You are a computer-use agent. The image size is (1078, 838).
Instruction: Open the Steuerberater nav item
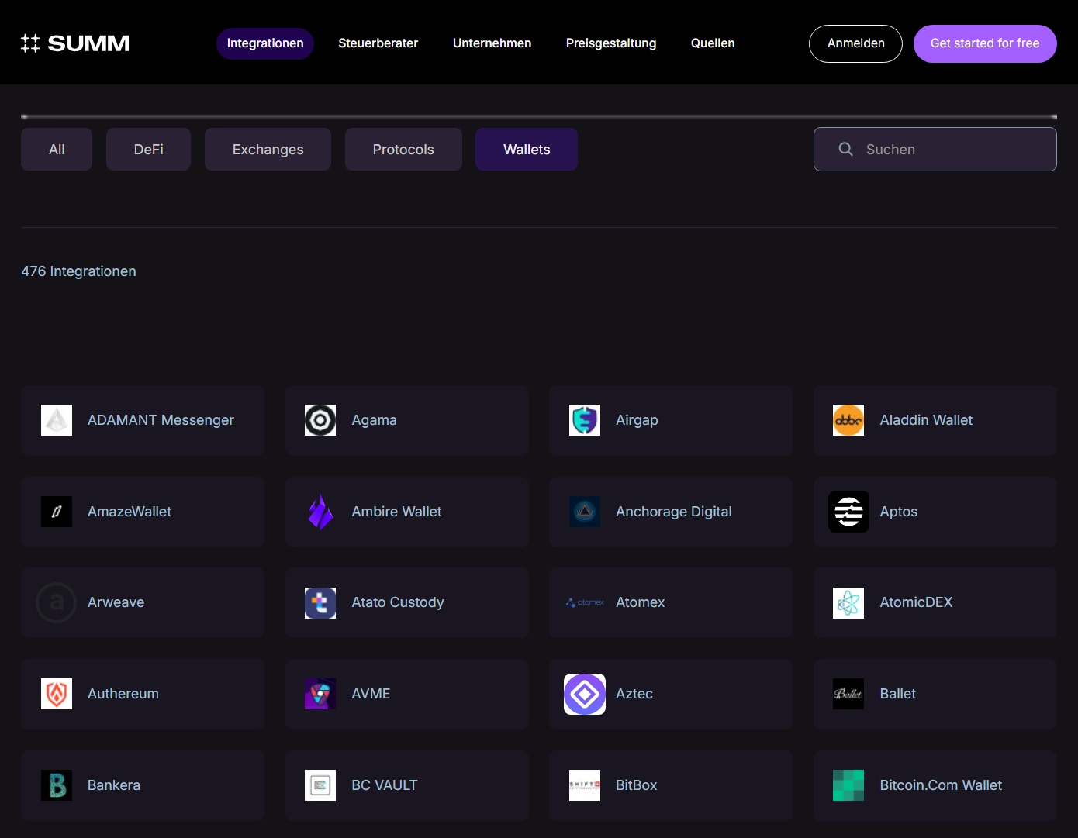click(378, 43)
